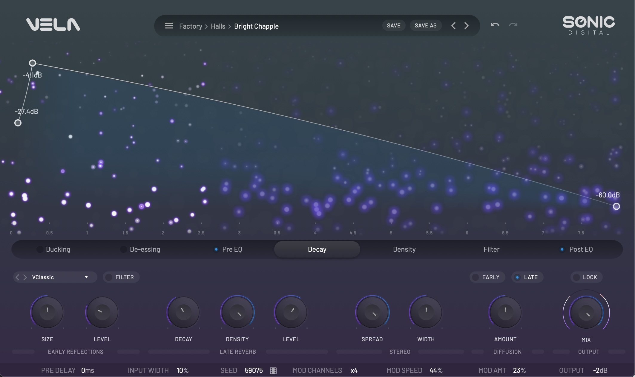Select the -60.0dB decay curve endpoint
This screenshot has width=635, height=377.
[x=616, y=206]
